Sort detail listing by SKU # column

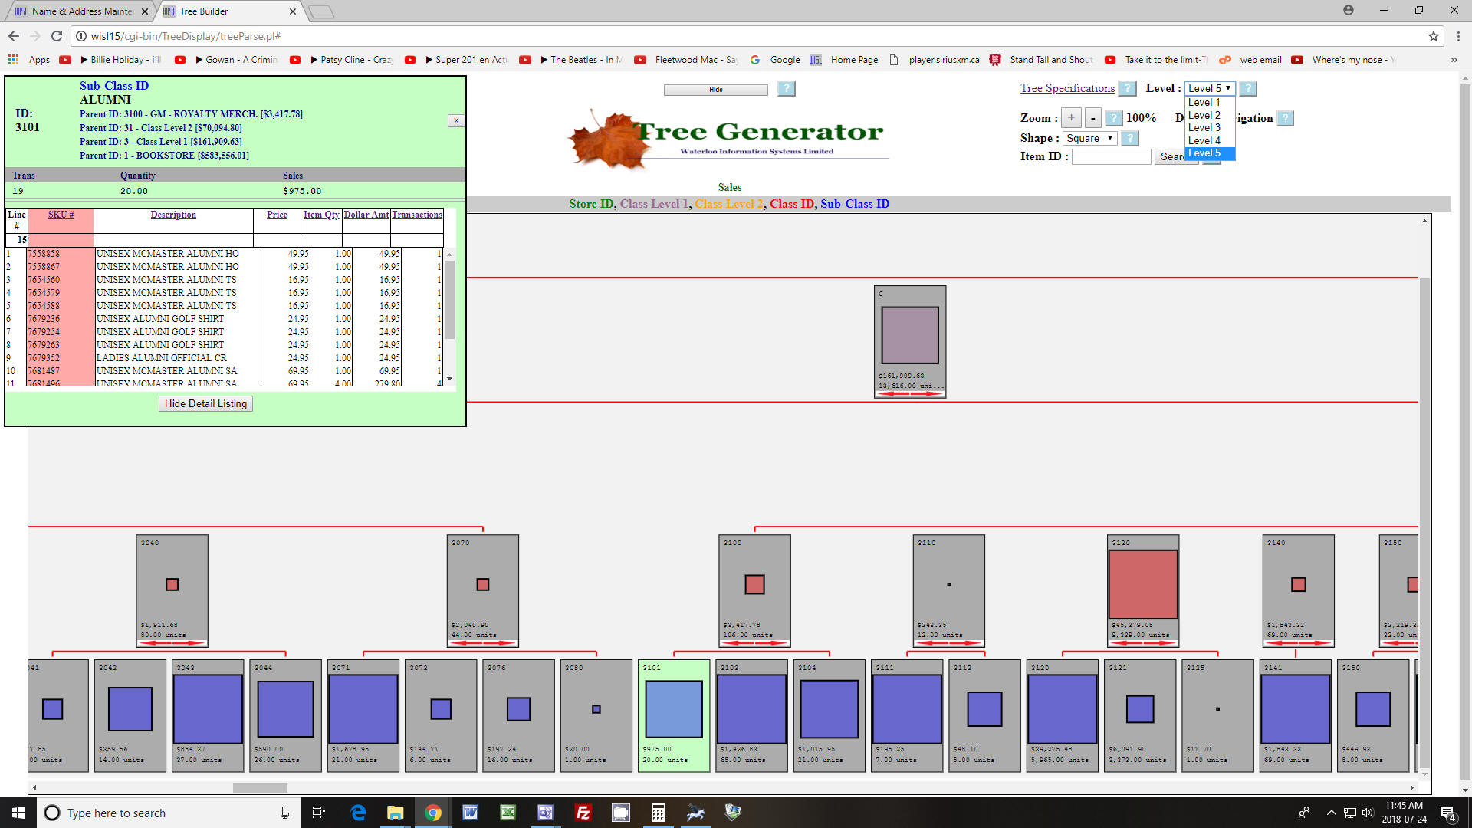[x=61, y=215]
